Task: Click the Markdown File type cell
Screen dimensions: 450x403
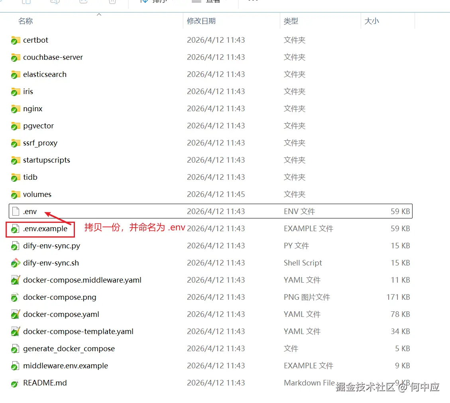Action: (309, 383)
